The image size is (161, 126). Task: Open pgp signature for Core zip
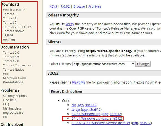point(80,105)
